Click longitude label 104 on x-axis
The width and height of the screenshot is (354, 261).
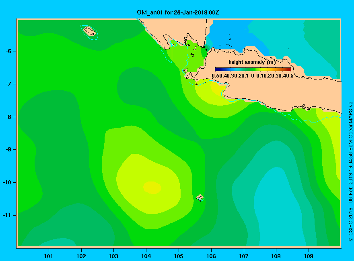point(146,256)
